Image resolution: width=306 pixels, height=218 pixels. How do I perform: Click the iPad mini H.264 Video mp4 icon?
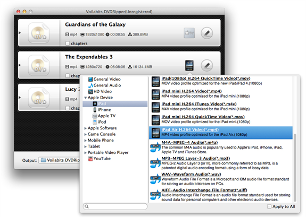tap(155, 94)
